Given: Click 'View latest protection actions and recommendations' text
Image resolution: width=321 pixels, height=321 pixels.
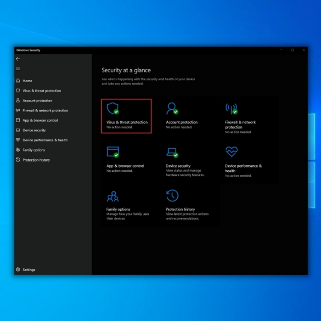Looking at the screenshot, I should 187,216.
